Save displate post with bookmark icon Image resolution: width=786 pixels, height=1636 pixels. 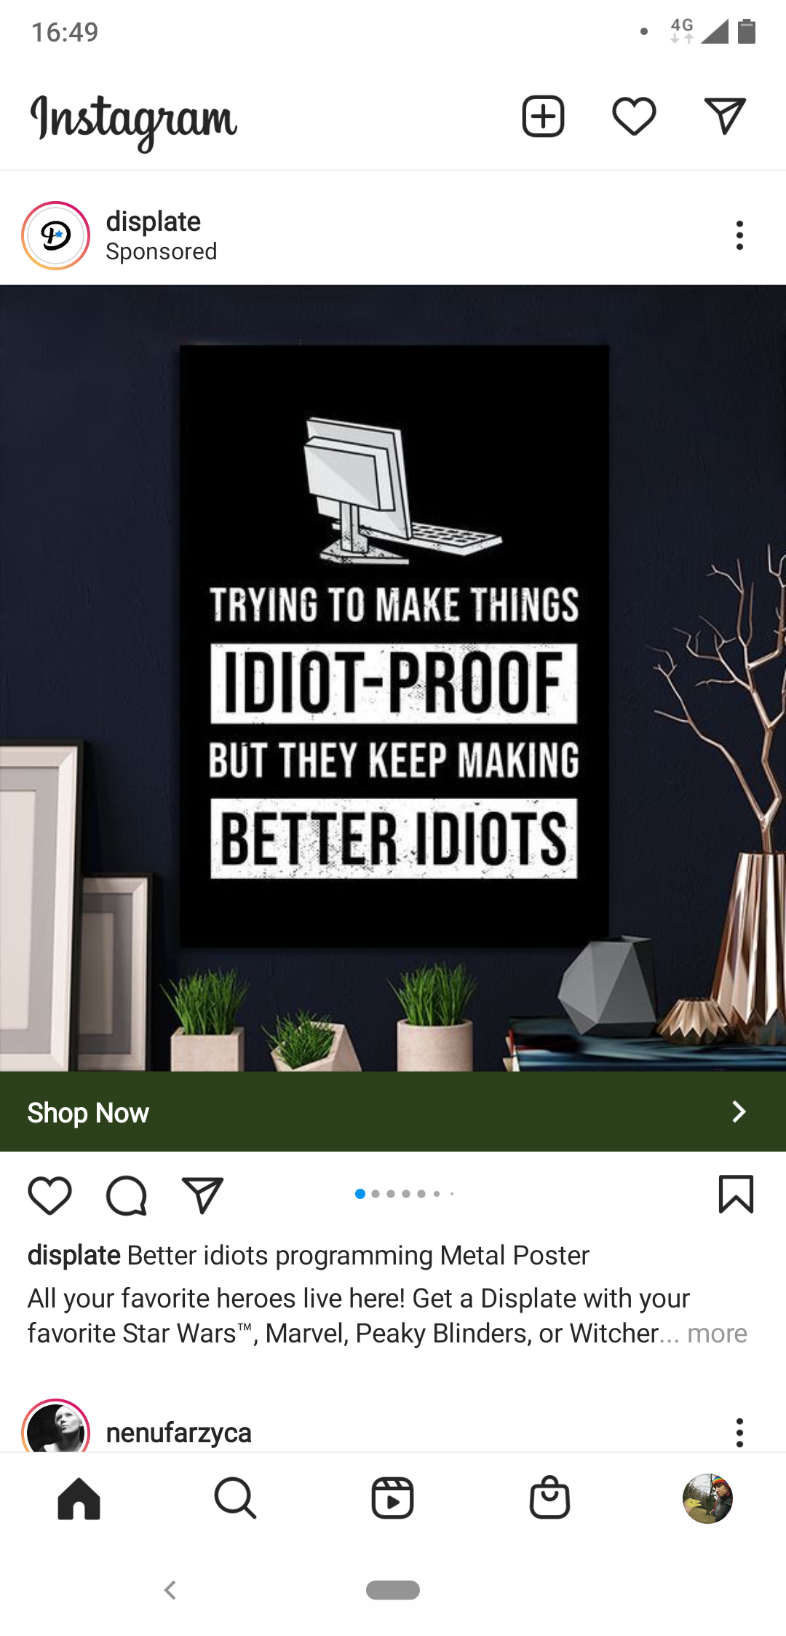(736, 1195)
